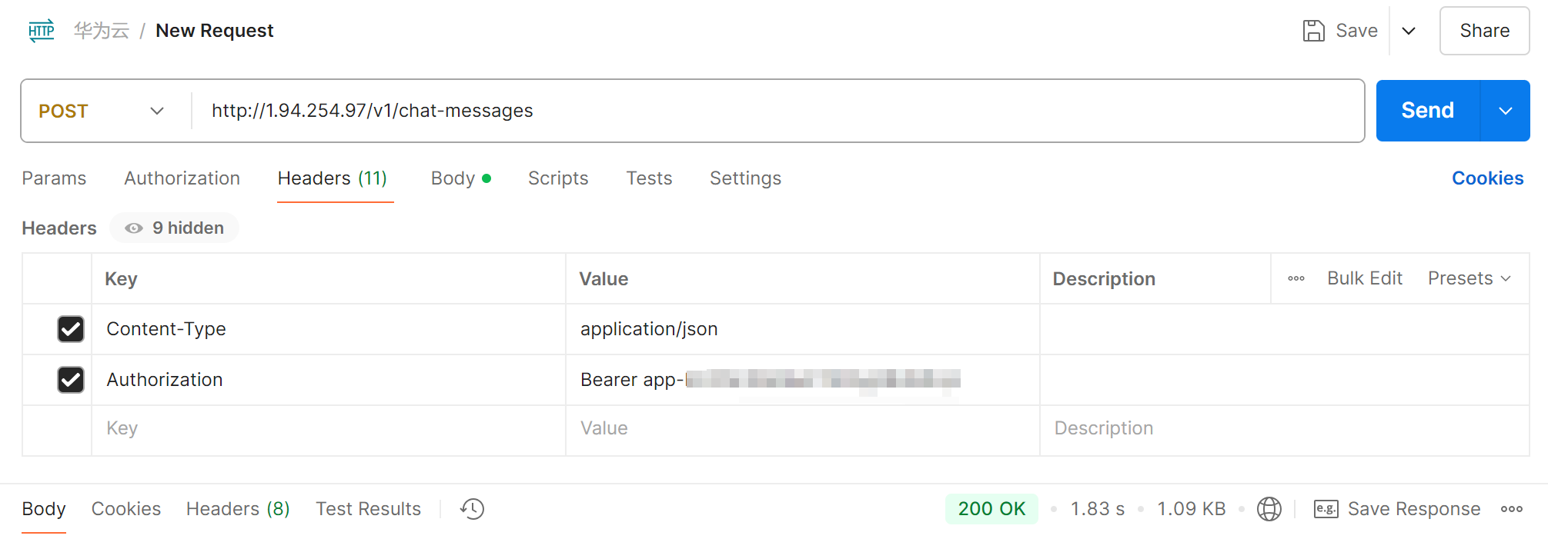This screenshot has width=1548, height=539.
Task: Open response more options ellipsis
Action: tap(1511, 509)
